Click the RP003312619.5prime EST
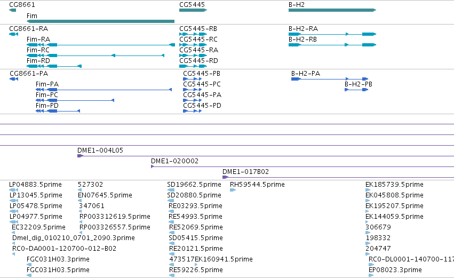This screenshot has width=454, height=278. (81, 222)
